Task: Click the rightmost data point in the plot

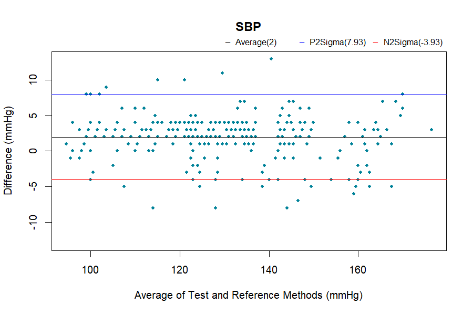Action: tap(431, 130)
